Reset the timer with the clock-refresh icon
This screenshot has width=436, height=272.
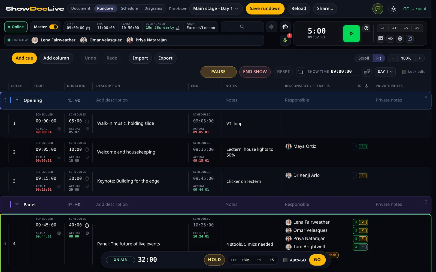point(367,28)
